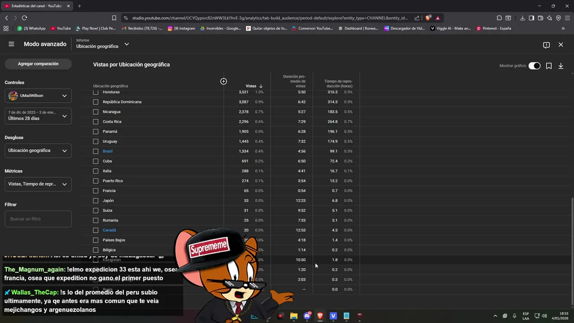
Task: Open File Explorer from the taskbar
Action: [294, 316]
